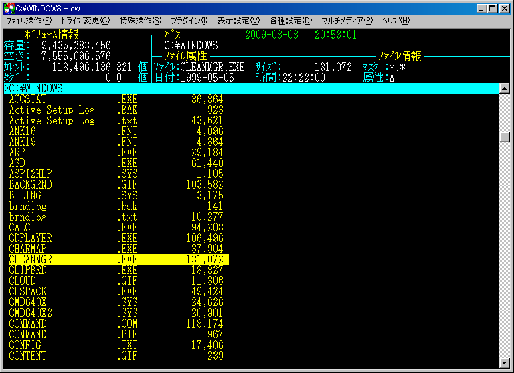Select the >C:¥WINDOWS directory header row
514x373 pixels.
point(251,88)
